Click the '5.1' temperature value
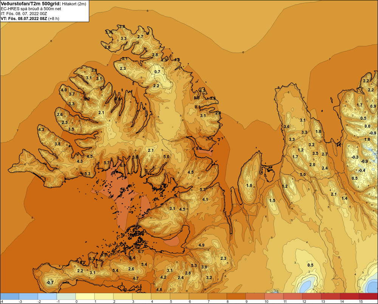Viewport: 378px width, 304px height. (x=125, y=59)
